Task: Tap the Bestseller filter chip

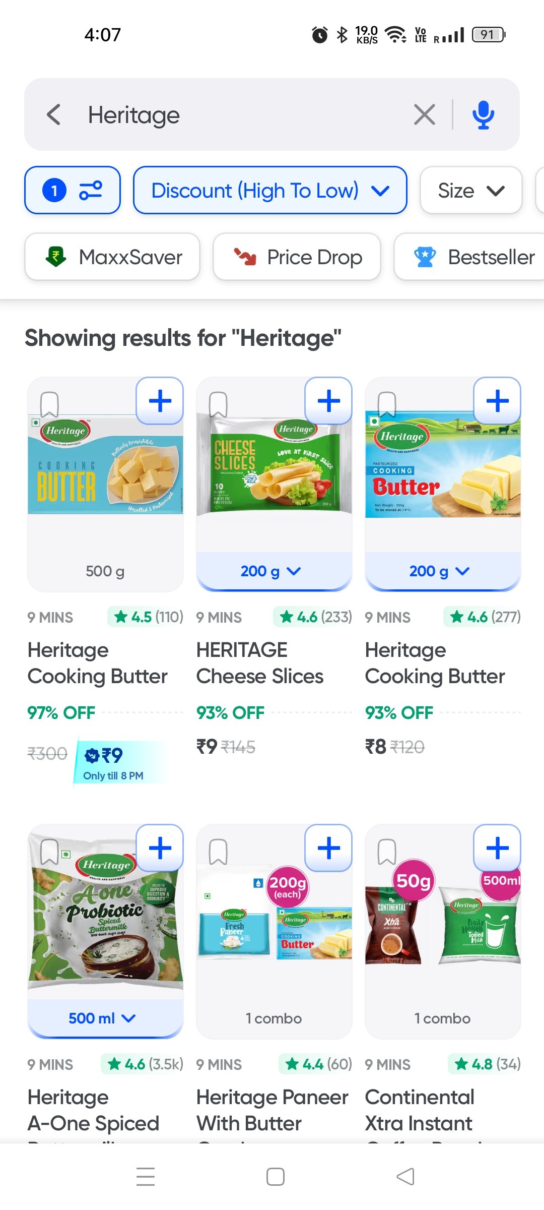Action: (473, 257)
